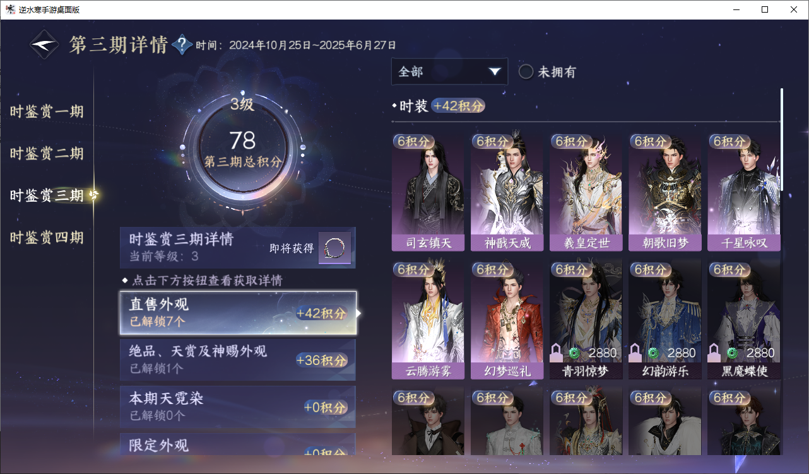Select the 幻梦巡礼 outfit thumbnail
The width and height of the screenshot is (809, 474).
(507, 320)
